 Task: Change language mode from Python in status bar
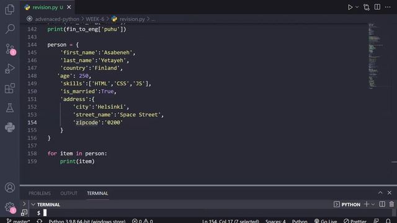(x=300, y=221)
